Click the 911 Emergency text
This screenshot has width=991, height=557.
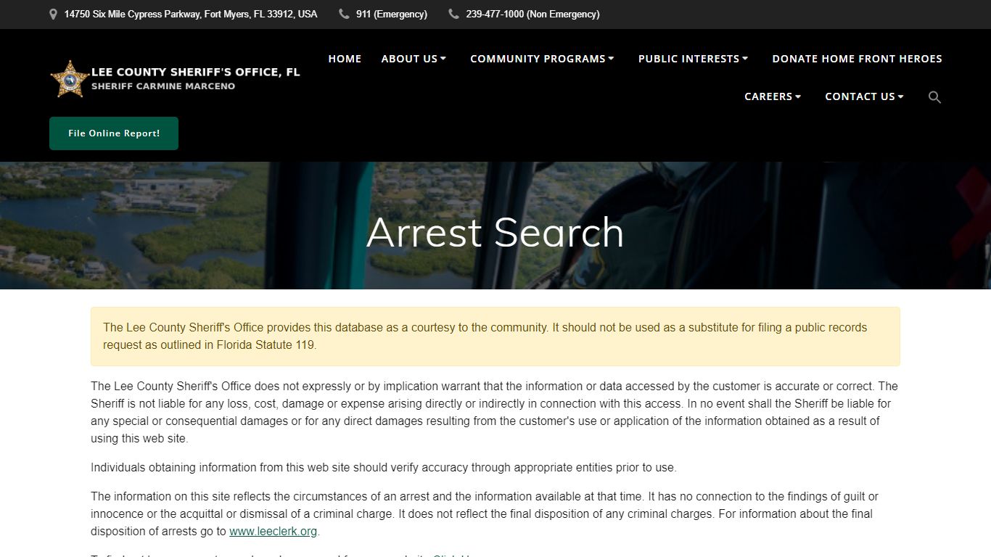(x=391, y=14)
